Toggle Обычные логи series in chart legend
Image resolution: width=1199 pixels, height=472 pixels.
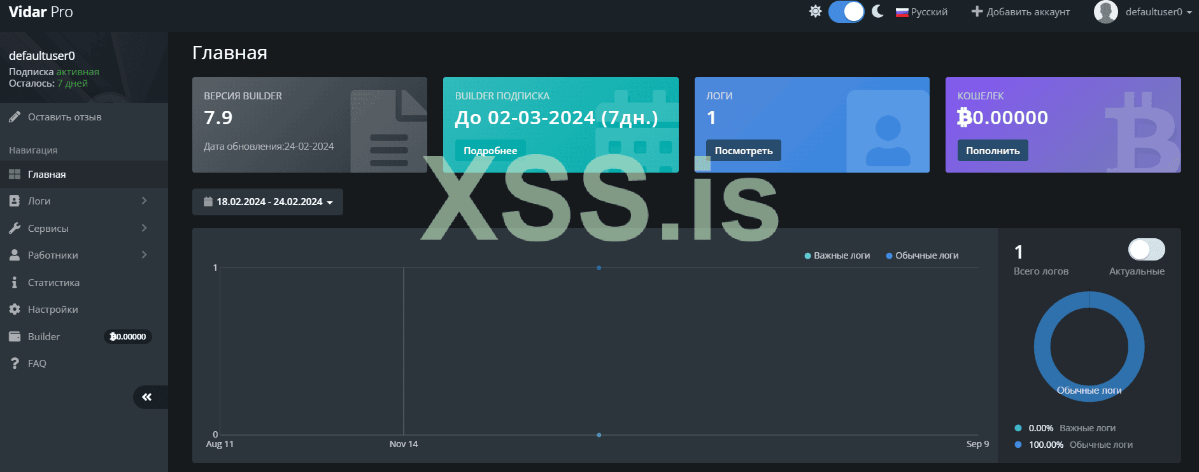coord(922,255)
